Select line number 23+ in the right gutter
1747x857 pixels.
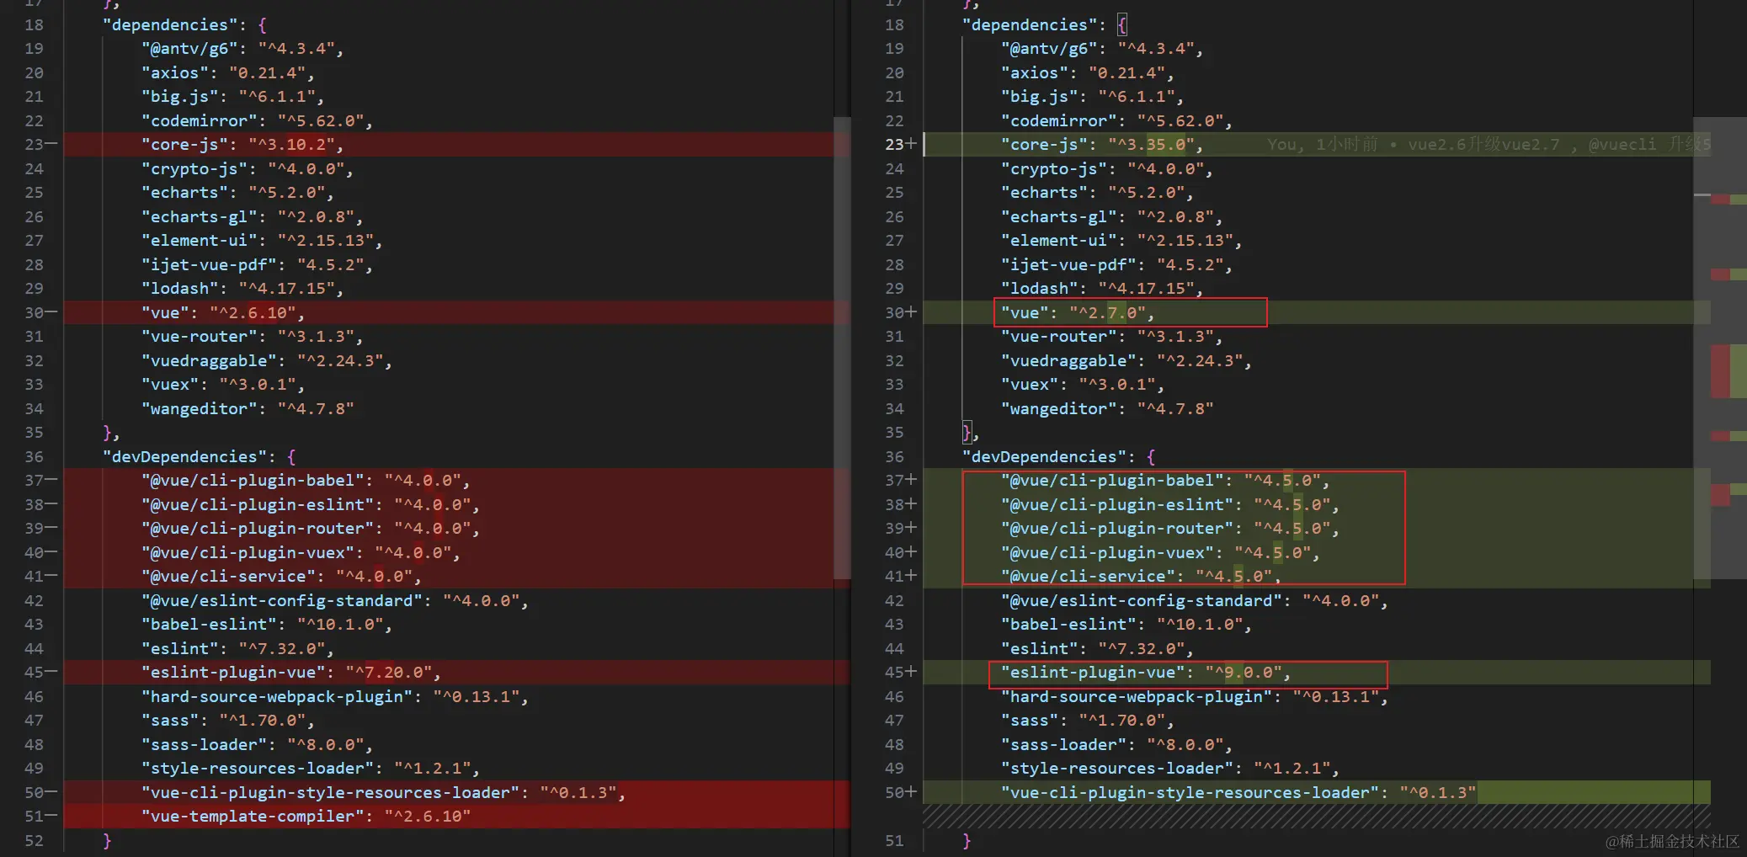pos(897,144)
